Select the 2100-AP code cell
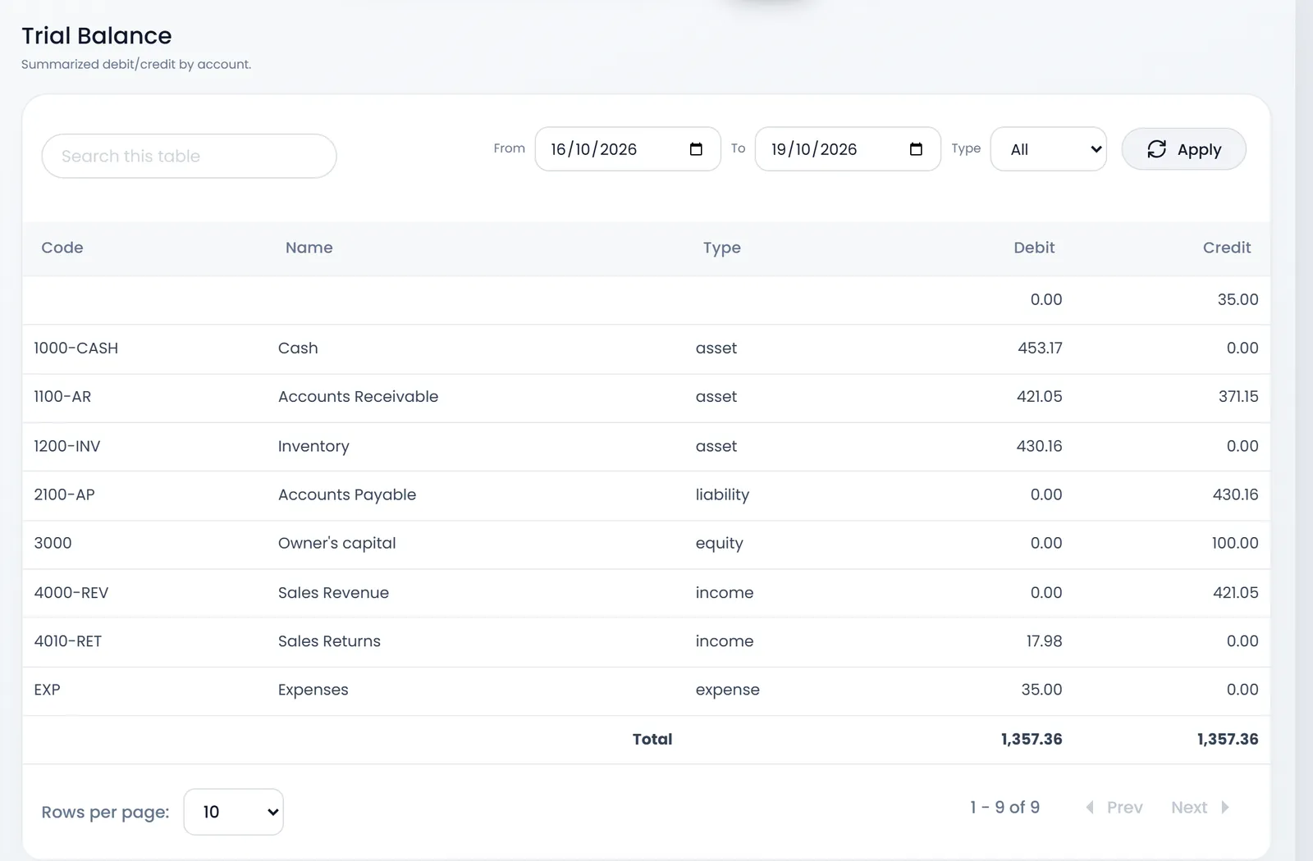 tap(64, 494)
